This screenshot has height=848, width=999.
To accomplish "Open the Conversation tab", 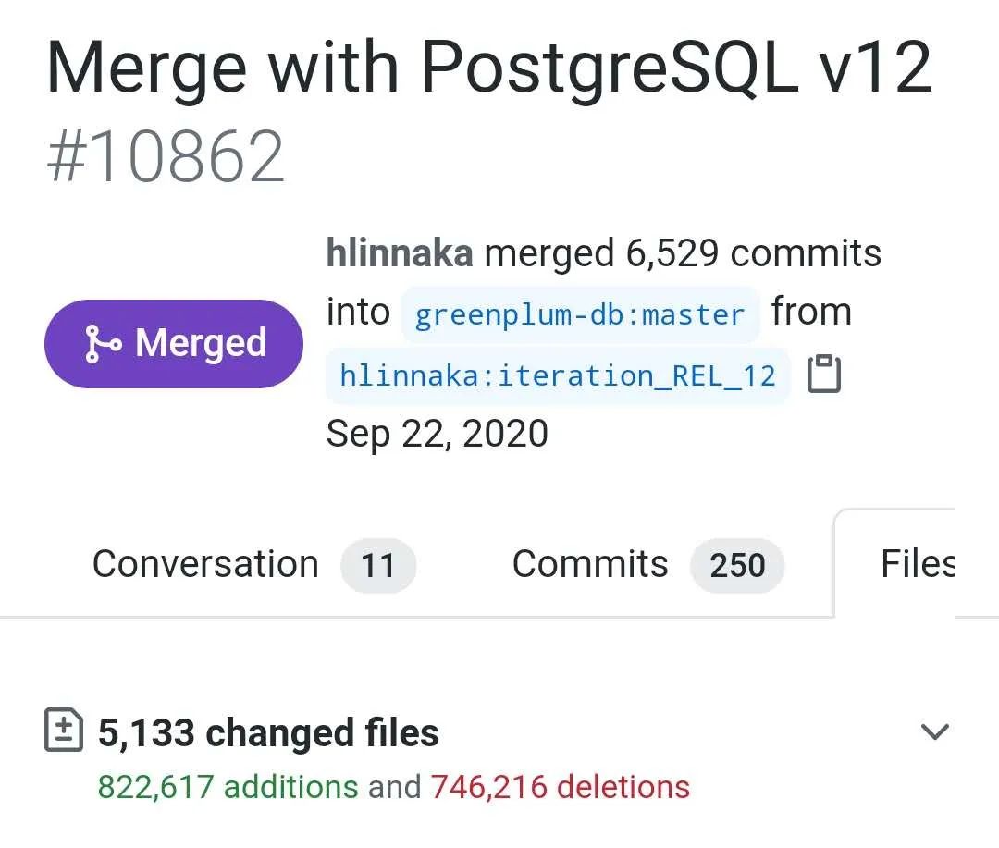I will click(205, 564).
